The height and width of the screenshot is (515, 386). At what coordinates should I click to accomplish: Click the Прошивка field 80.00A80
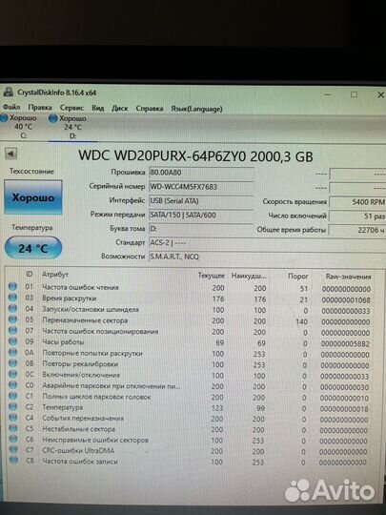coord(201,173)
